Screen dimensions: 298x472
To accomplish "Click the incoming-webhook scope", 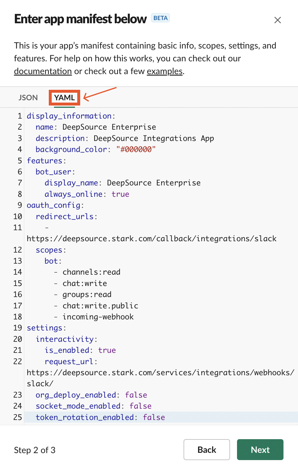I will click(98, 317).
